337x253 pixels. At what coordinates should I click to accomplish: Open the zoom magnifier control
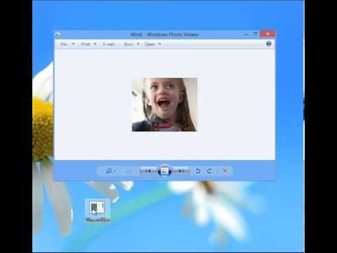[x=110, y=171]
